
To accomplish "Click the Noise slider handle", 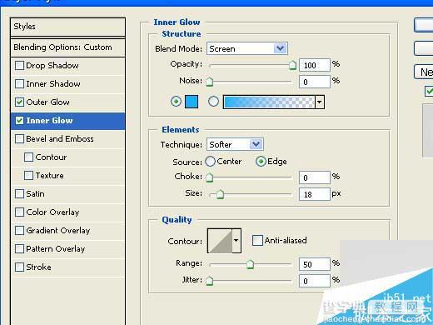I will (210, 82).
